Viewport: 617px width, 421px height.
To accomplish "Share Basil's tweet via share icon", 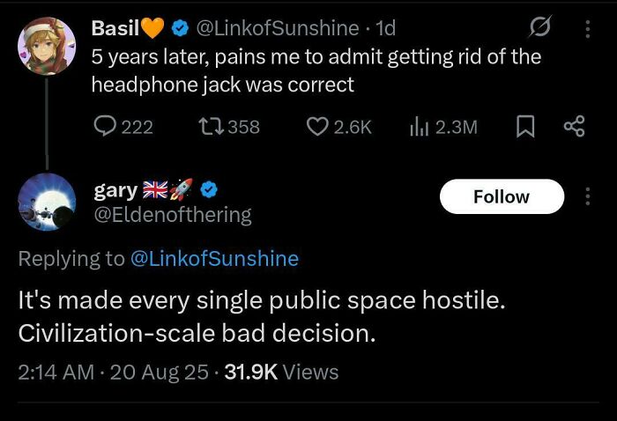I will pyautogui.click(x=574, y=127).
